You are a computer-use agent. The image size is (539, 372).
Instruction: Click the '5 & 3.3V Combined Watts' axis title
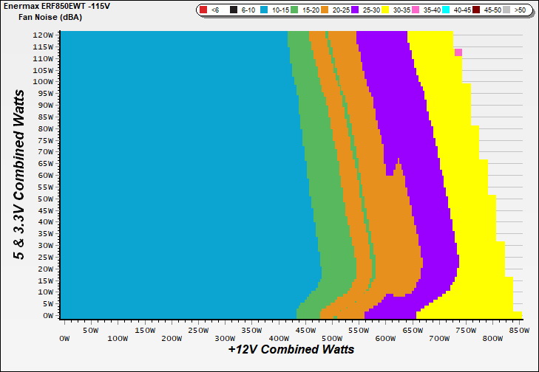[18, 174]
